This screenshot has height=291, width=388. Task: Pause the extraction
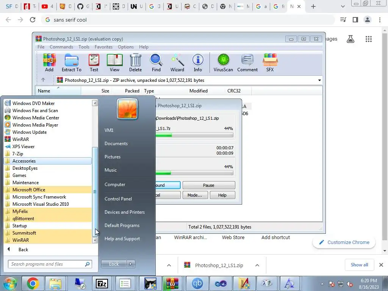click(x=209, y=185)
